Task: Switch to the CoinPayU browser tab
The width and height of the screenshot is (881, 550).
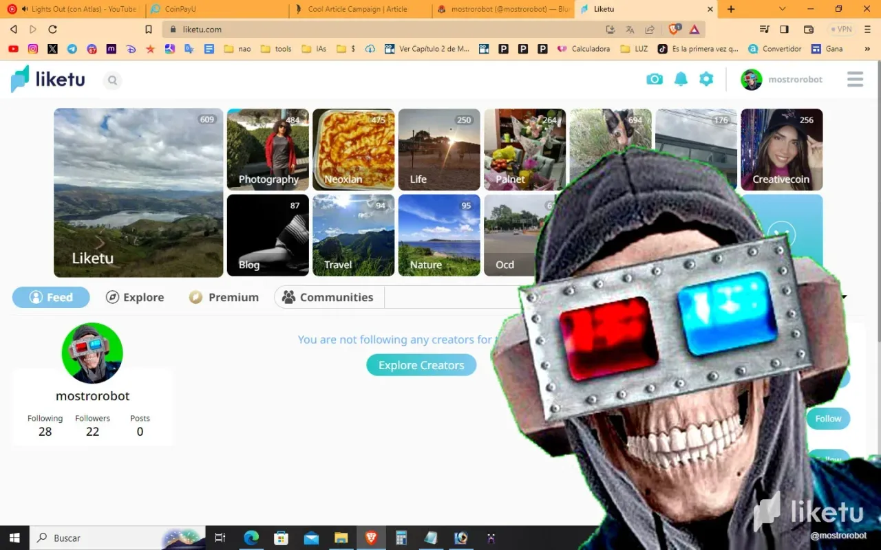Action: click(217, 9)
